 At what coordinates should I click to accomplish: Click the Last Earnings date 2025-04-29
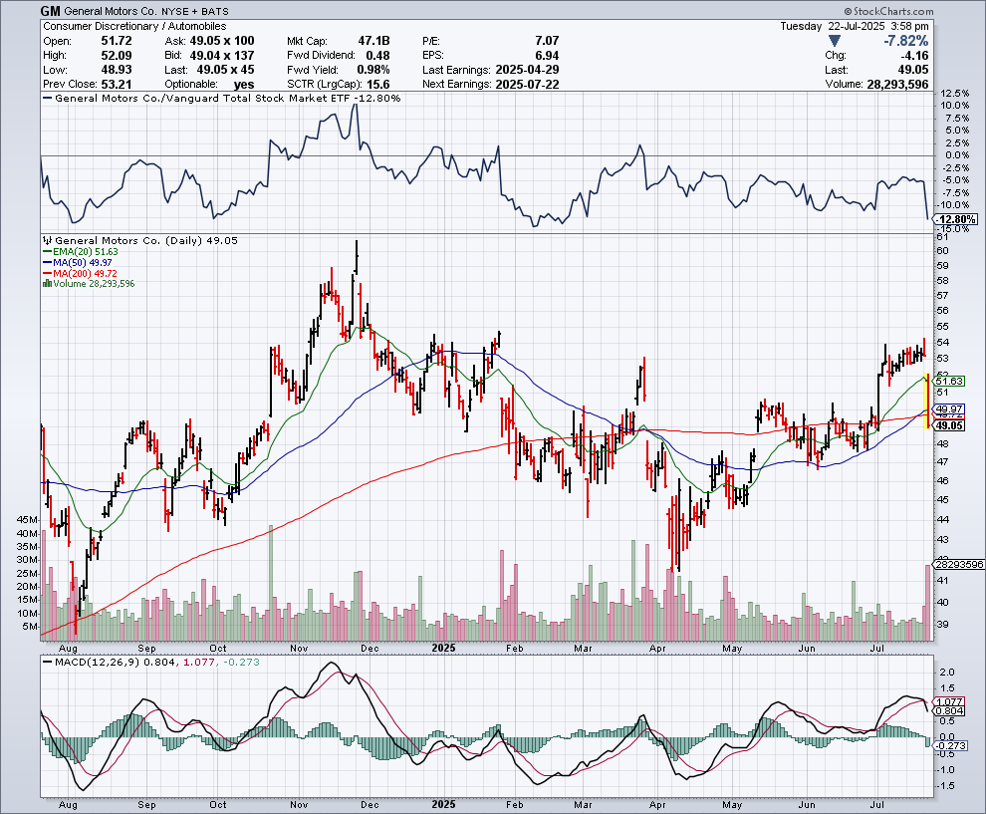click(x=527, y=70)
